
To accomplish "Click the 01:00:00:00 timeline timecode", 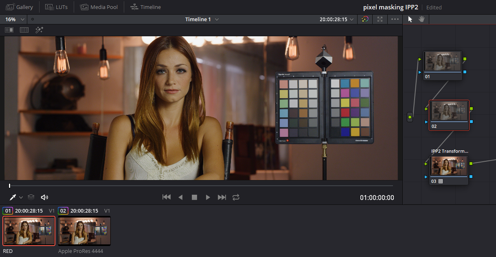I will (x=377, y=198).
